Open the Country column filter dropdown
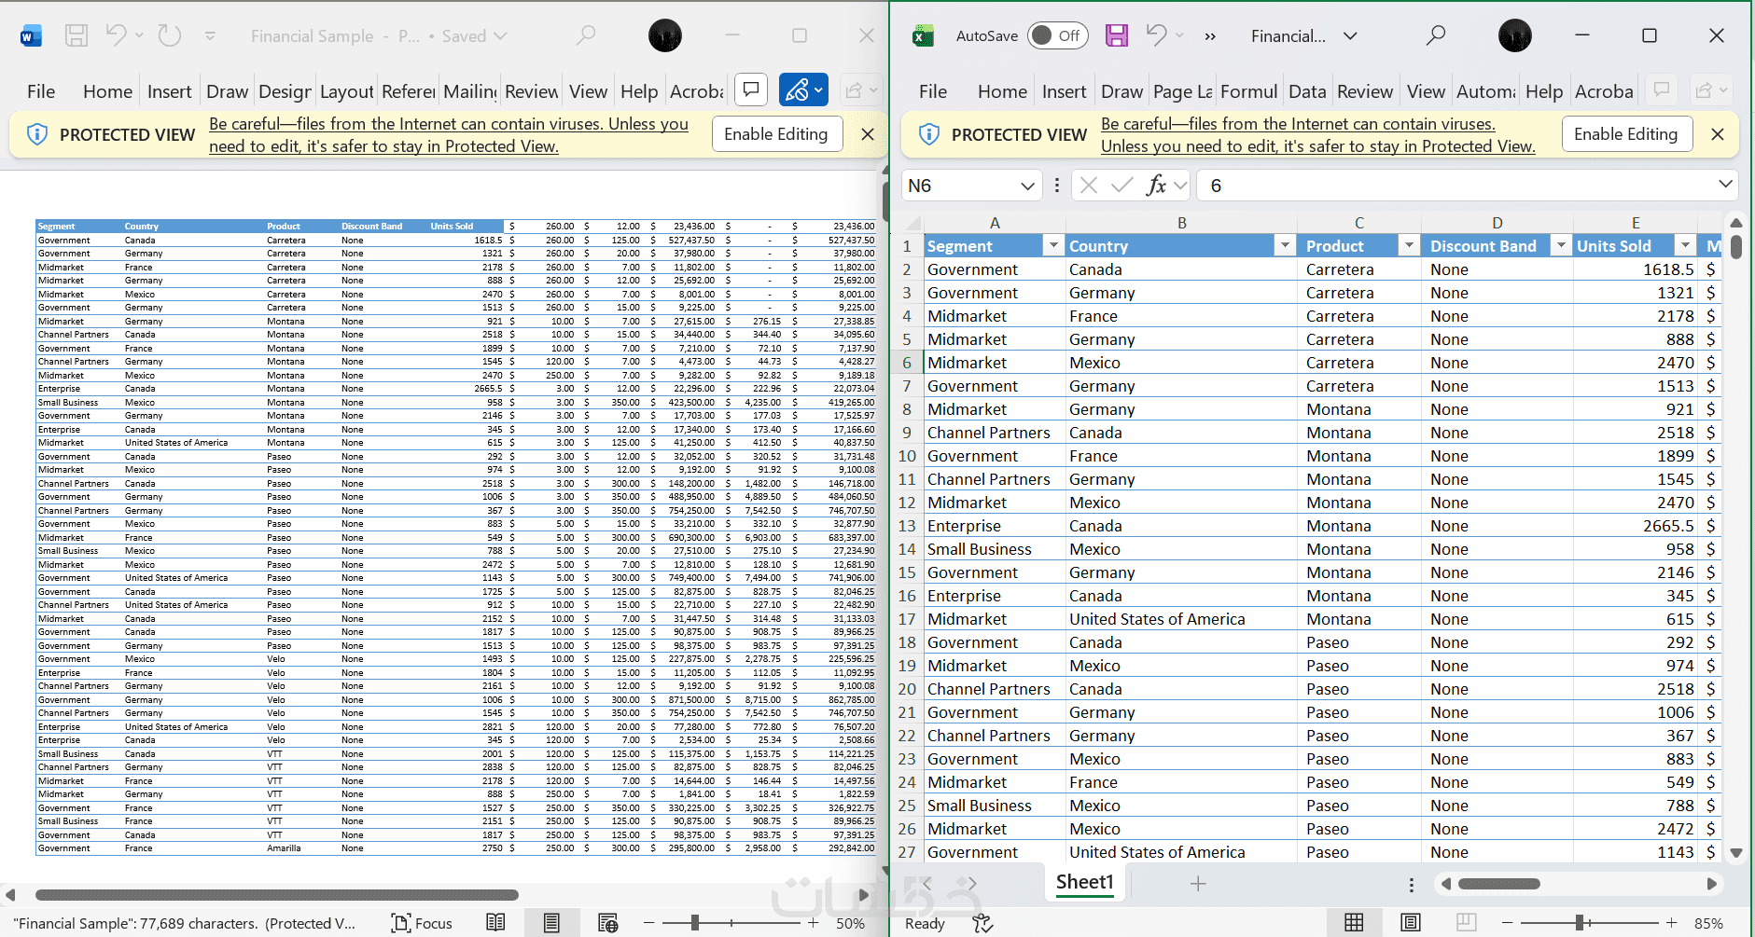This screenshot has width=1755, height=937. click(1285, 246)
